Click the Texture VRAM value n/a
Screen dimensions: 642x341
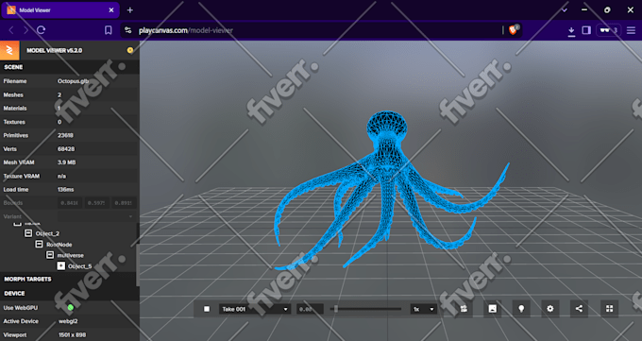pos(61,176)
